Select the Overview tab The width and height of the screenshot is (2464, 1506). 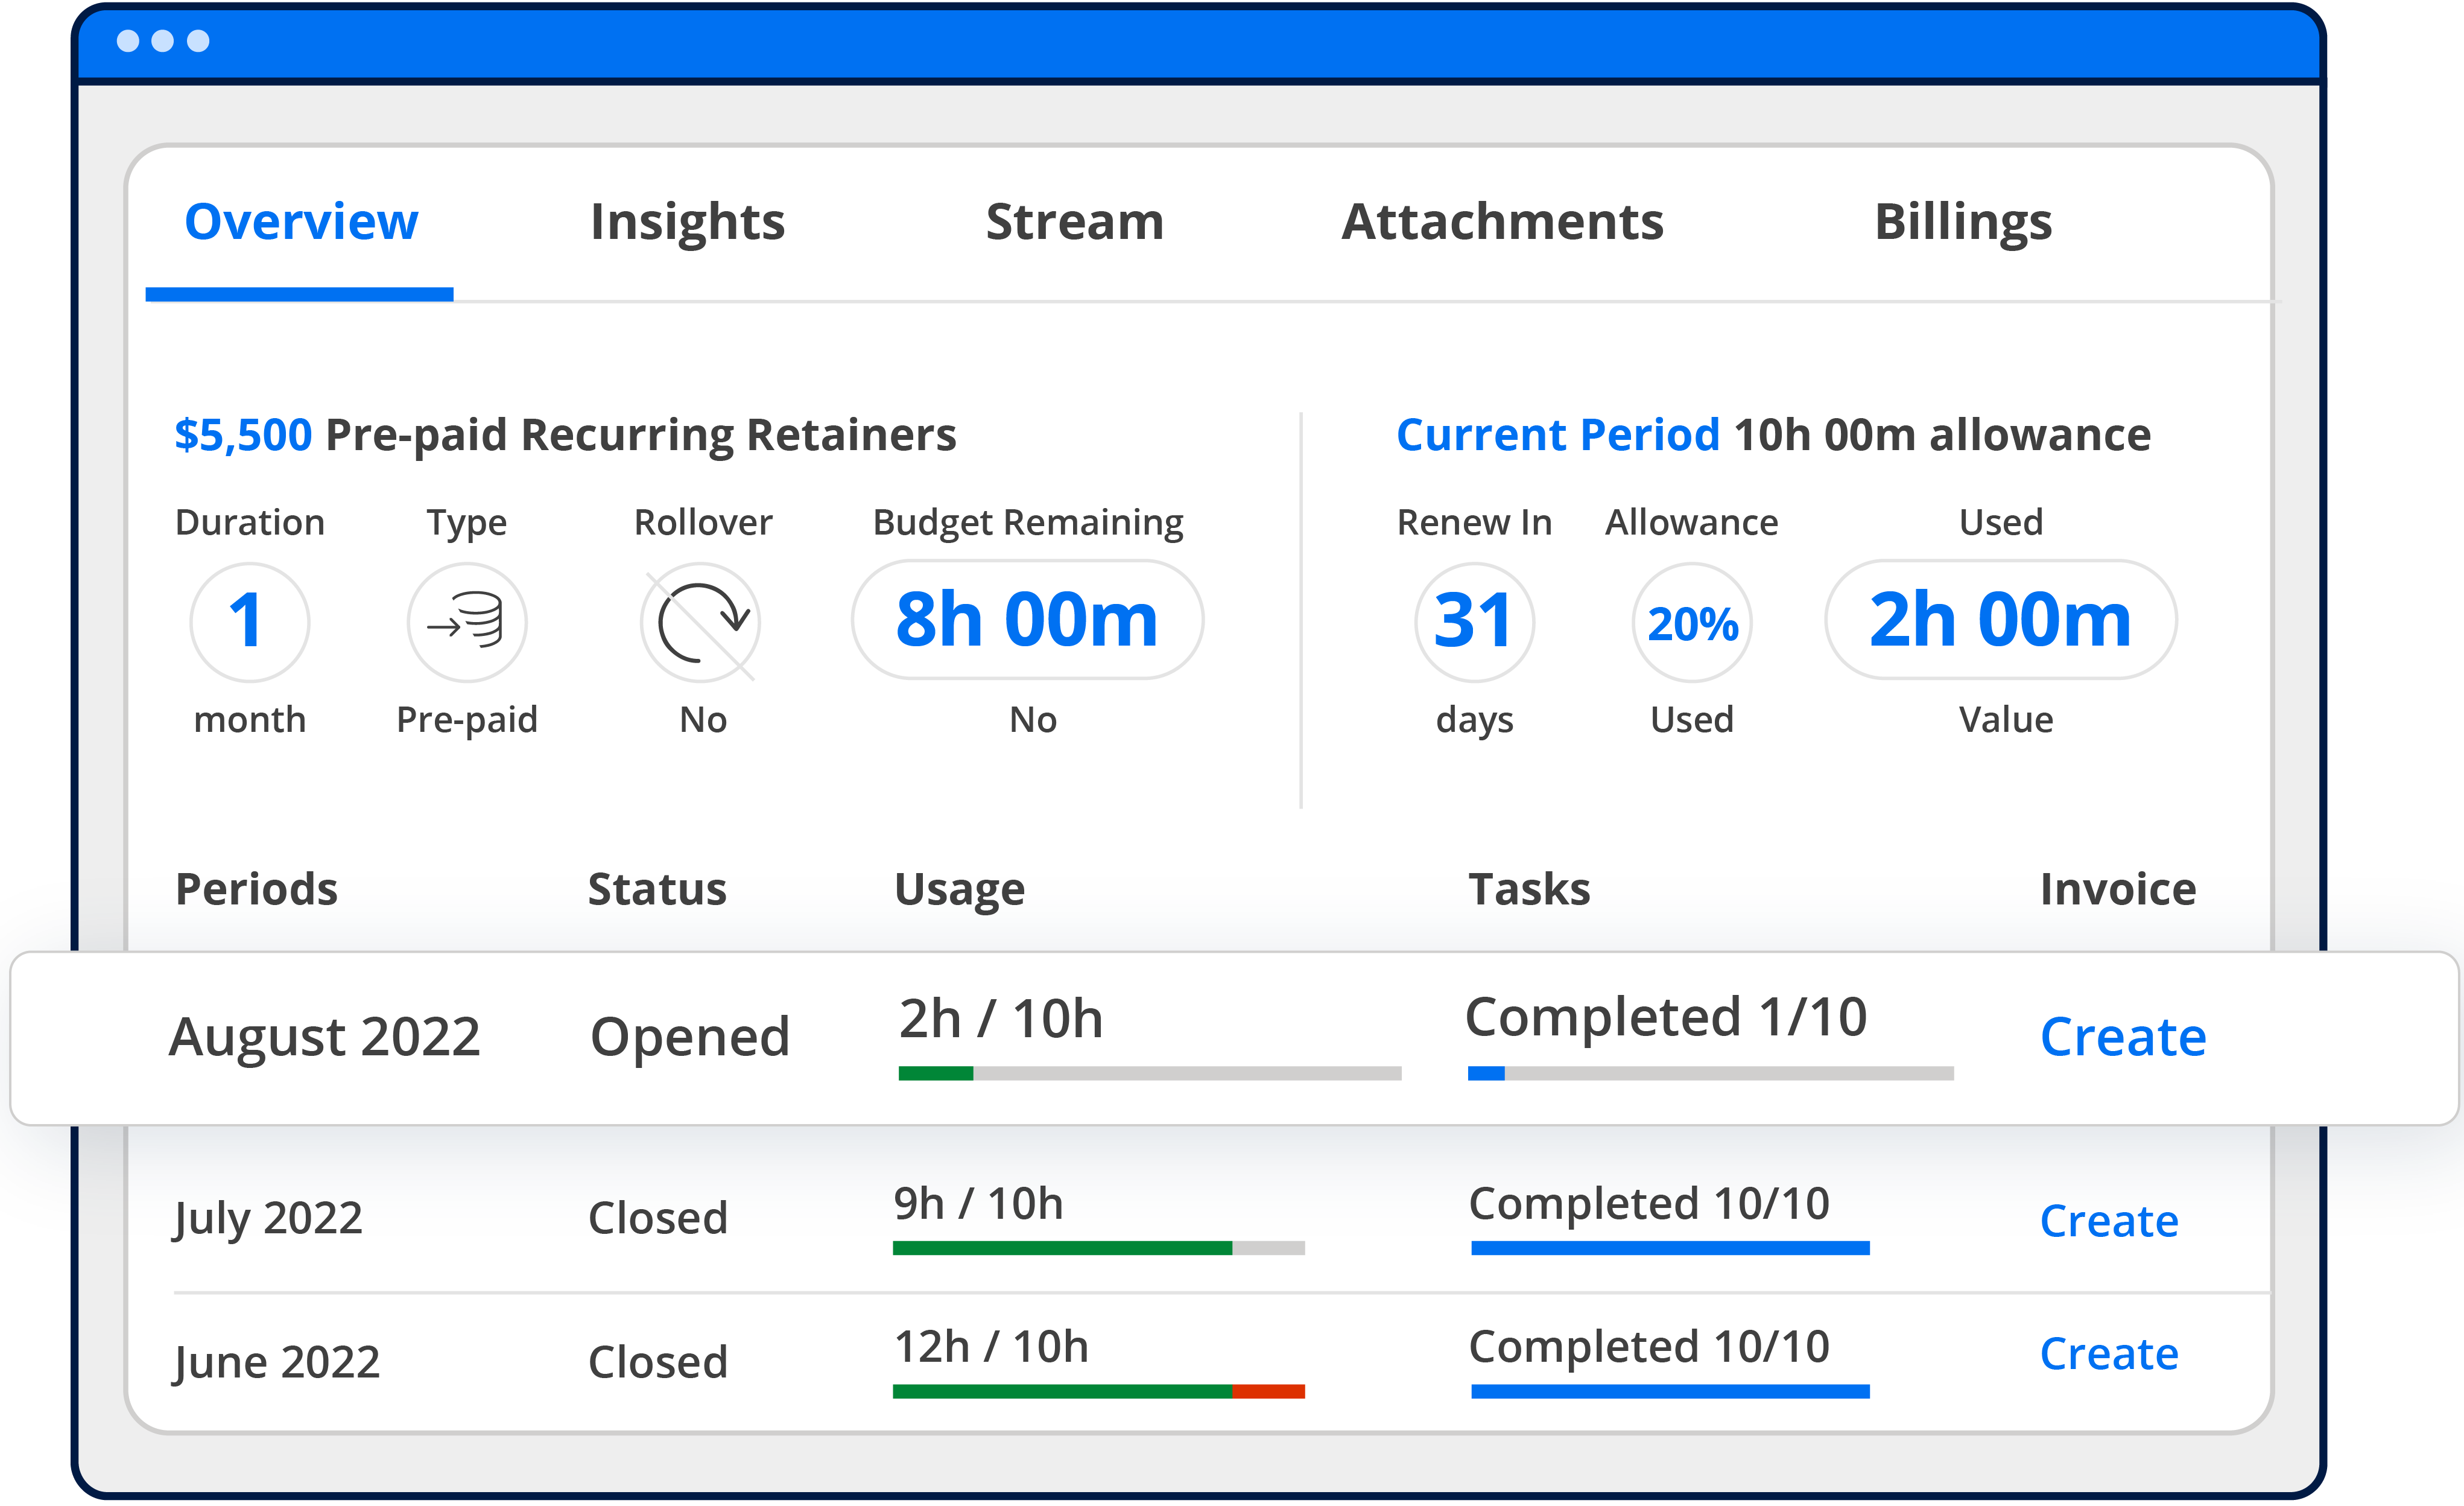coord(301,222)
